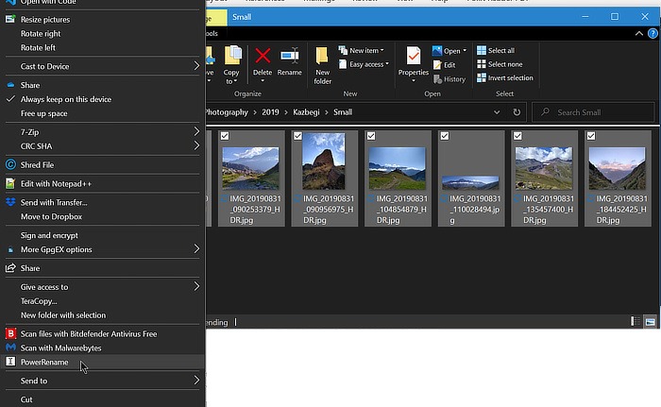Click the Dropbox Transfer icon
The height and width of the screenshot is (407, 661).
[10, 202]
